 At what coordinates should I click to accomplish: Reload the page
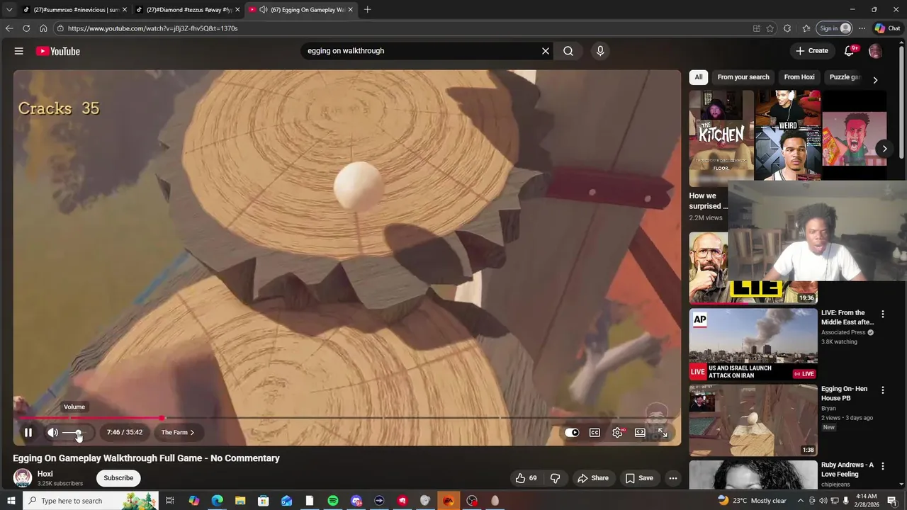26,28
